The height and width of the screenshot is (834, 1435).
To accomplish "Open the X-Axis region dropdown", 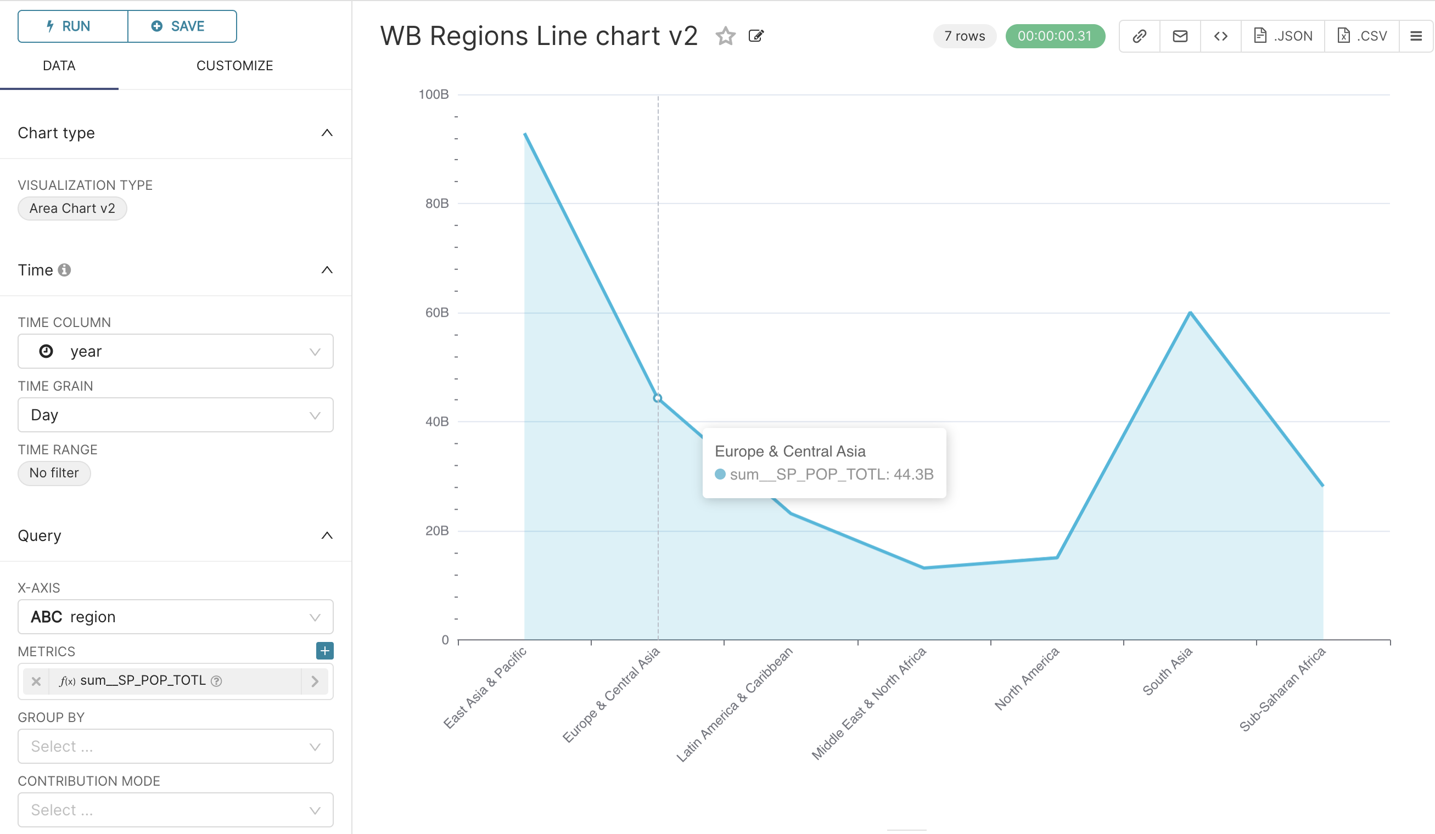I will 175,617.
